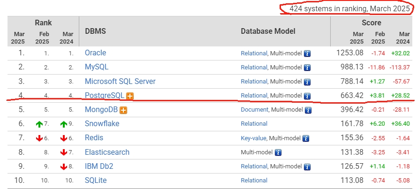Click the '424 systems in ranking, March 2025' text
This screenshot has width=417, height=189.
[x=350, y=9]
